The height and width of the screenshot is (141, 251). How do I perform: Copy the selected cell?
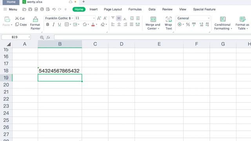pos(21,25)
